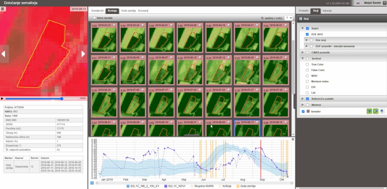Open the Scenarij tab

(143, 11)
